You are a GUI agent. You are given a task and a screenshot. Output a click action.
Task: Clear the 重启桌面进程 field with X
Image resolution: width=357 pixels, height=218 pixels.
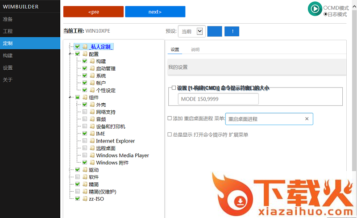click(x=307, y=119)
